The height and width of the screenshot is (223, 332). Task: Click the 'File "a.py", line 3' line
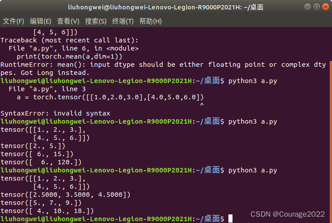pyautogui.click(x=47, y=89)
